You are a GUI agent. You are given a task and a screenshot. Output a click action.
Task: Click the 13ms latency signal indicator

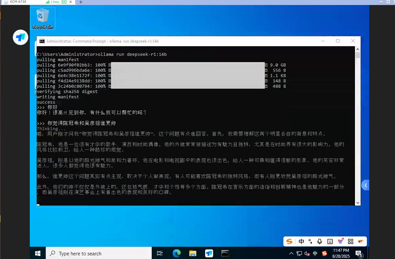53,2
